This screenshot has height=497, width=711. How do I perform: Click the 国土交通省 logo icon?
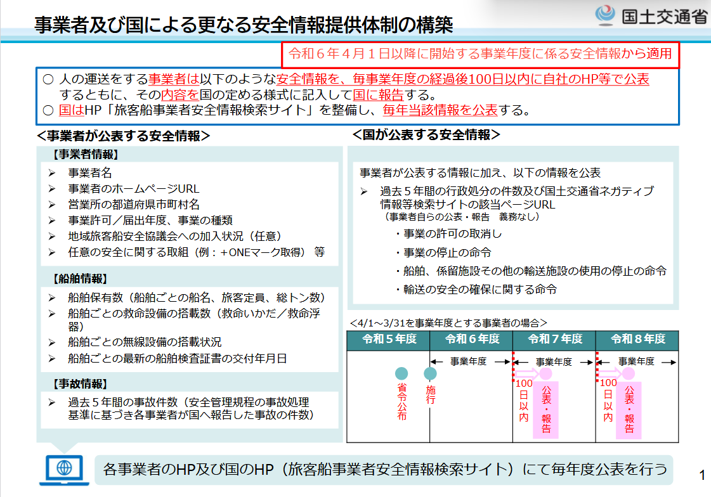[x=604, y=15]
